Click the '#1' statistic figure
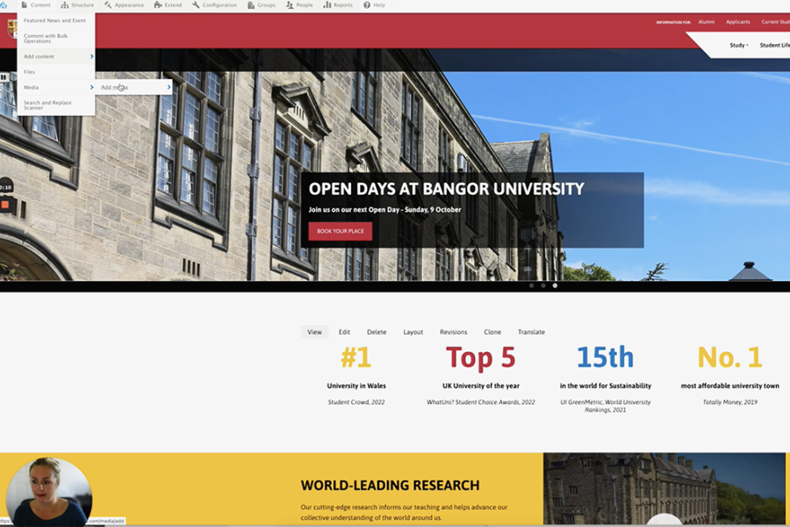Image resolution: width=790 pixels, height=527 pixels. coord(356,357)
